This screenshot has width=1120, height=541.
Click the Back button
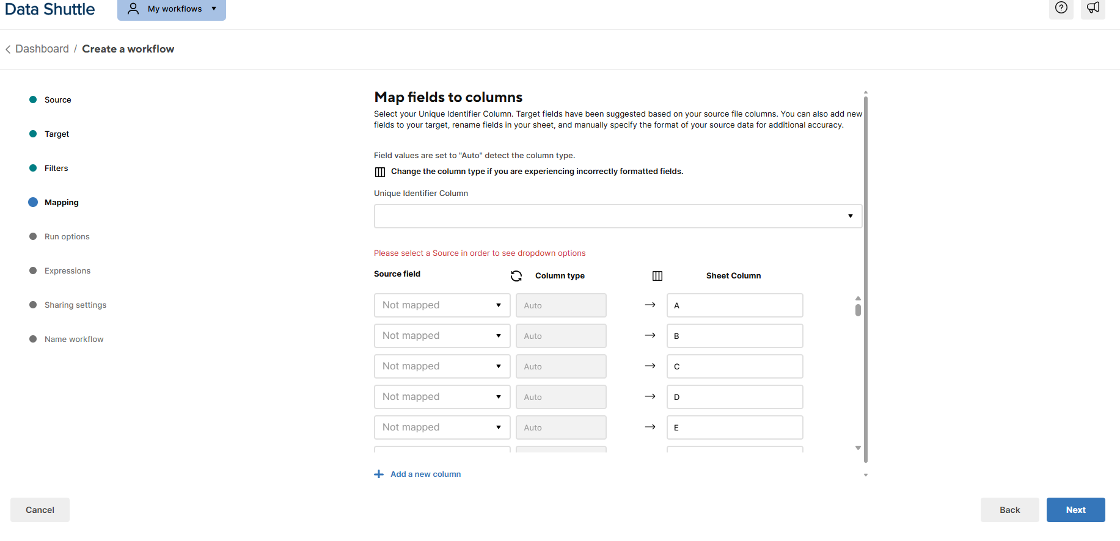1009,510
